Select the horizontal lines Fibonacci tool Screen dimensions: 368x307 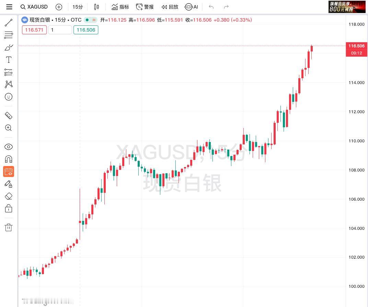click(x=9, y=35)
